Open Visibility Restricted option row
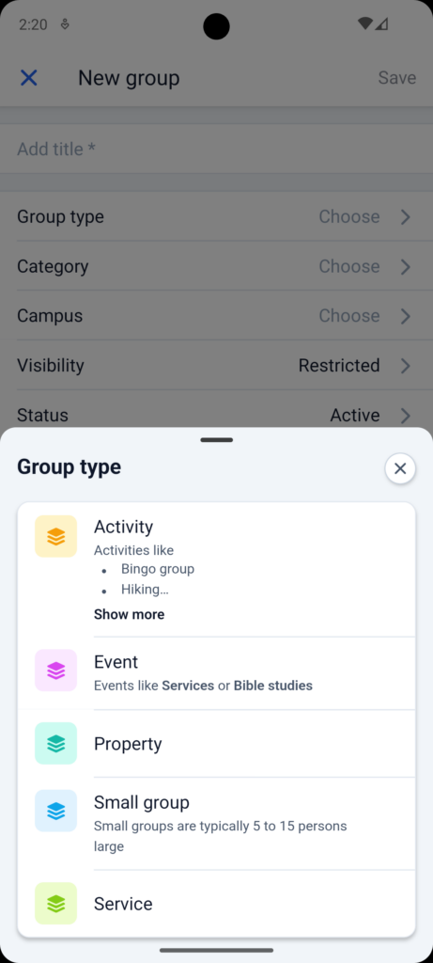The height and width of the screenshot is (963, 433). click(216, 366)
